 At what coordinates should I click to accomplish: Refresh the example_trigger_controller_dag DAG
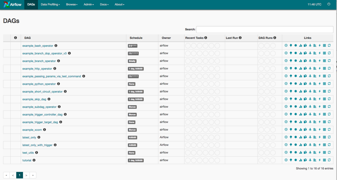pyautogui.click(x=329, y=114)
